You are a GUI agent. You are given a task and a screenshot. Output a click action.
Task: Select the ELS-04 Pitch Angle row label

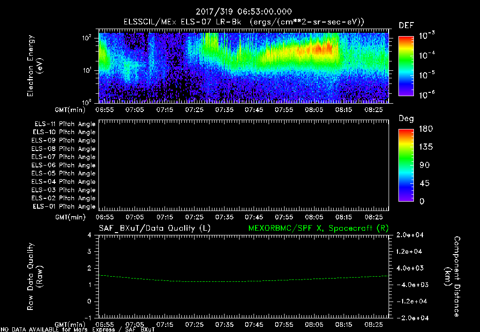[63, 181]
